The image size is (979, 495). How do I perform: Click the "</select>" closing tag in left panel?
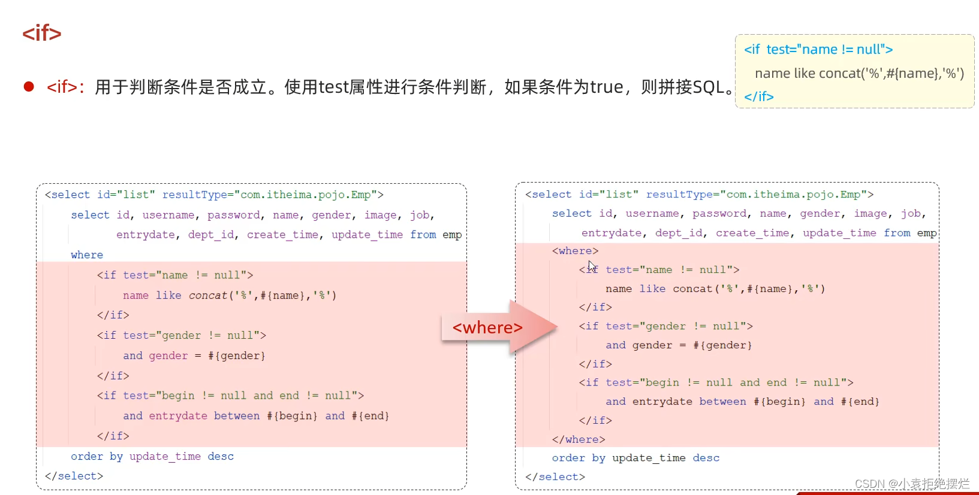pyautogui.click(x=74, y=476)
